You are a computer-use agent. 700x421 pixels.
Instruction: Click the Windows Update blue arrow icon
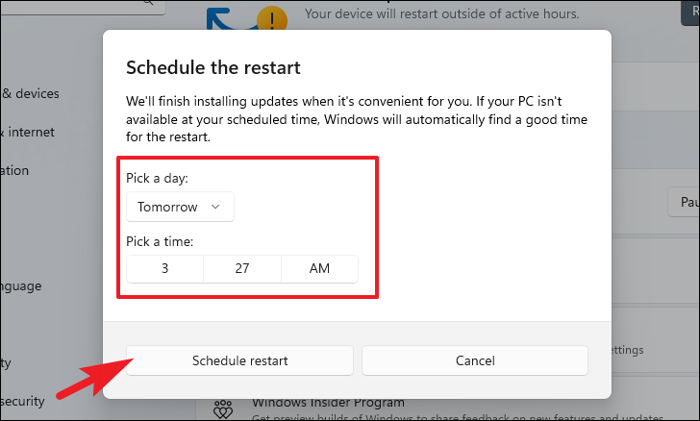[228, 19]
